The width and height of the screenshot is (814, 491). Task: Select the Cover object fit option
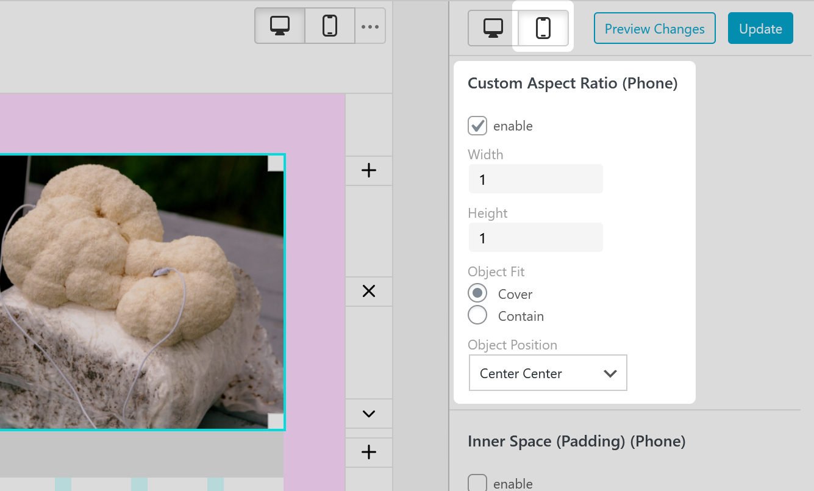[477, 293]
